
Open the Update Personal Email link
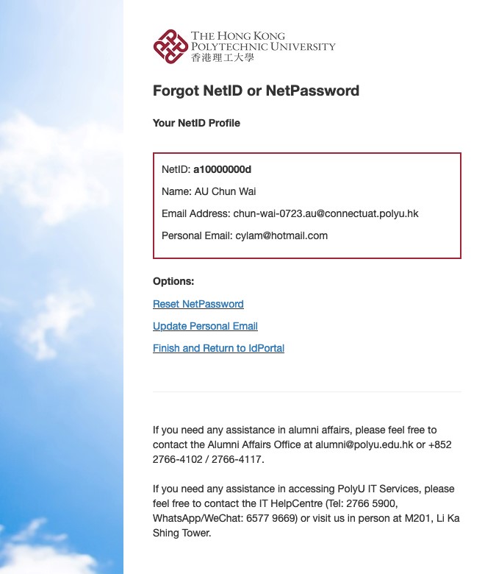point(205,326)
